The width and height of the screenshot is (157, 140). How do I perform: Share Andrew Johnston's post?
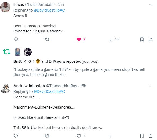[x=151, y=136]
